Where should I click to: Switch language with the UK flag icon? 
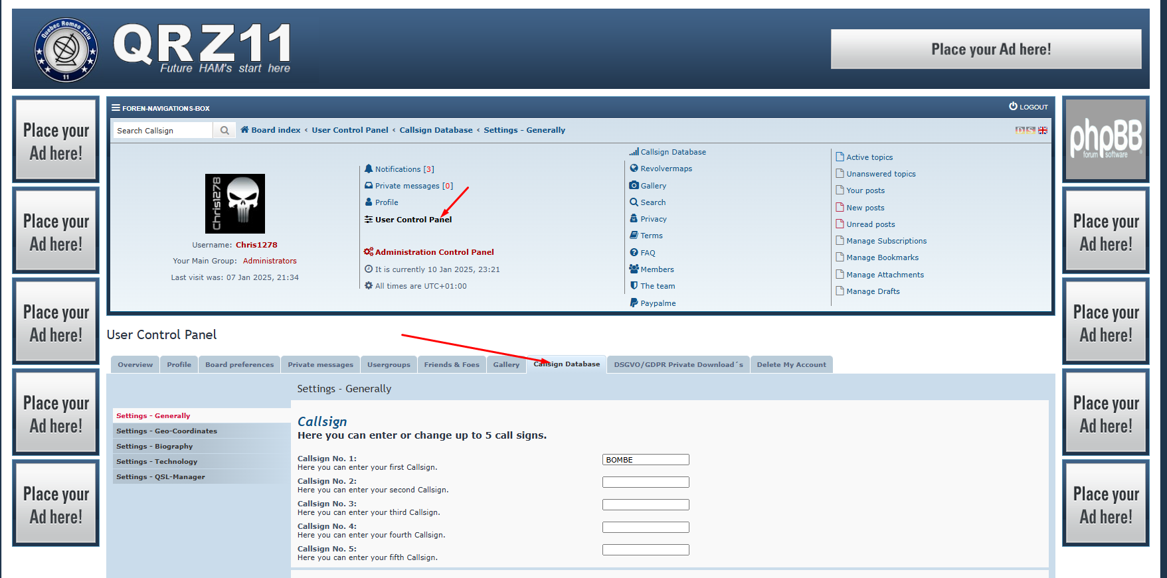click(1043, 130)
